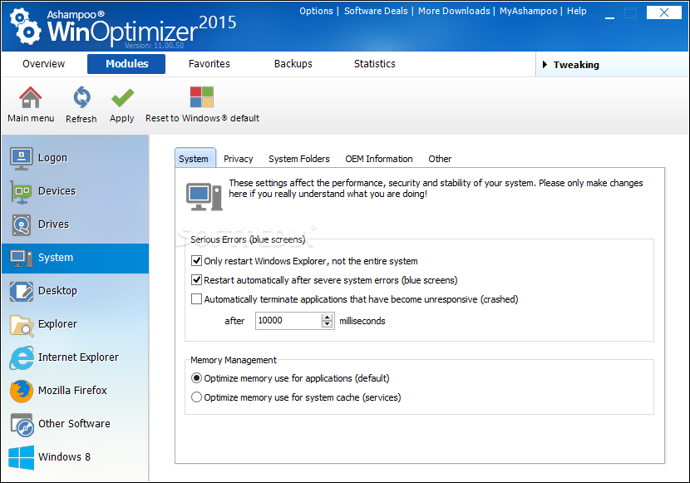Open the Drives category icon
The width and height of the screenshot is (690, 483).
[x=21, y=224]
